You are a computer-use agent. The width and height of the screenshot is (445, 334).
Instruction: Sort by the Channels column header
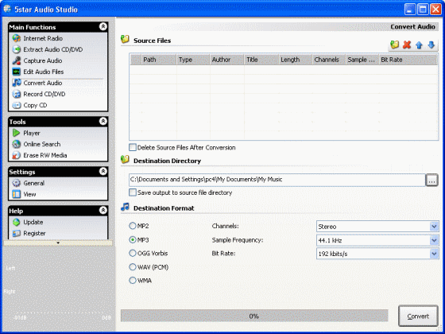point(329,60)
